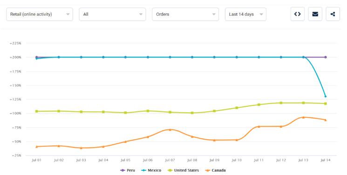Click United States data point on Jul 08
The height and width of the screenshot is (175, 347).
(x=192, y=113)
